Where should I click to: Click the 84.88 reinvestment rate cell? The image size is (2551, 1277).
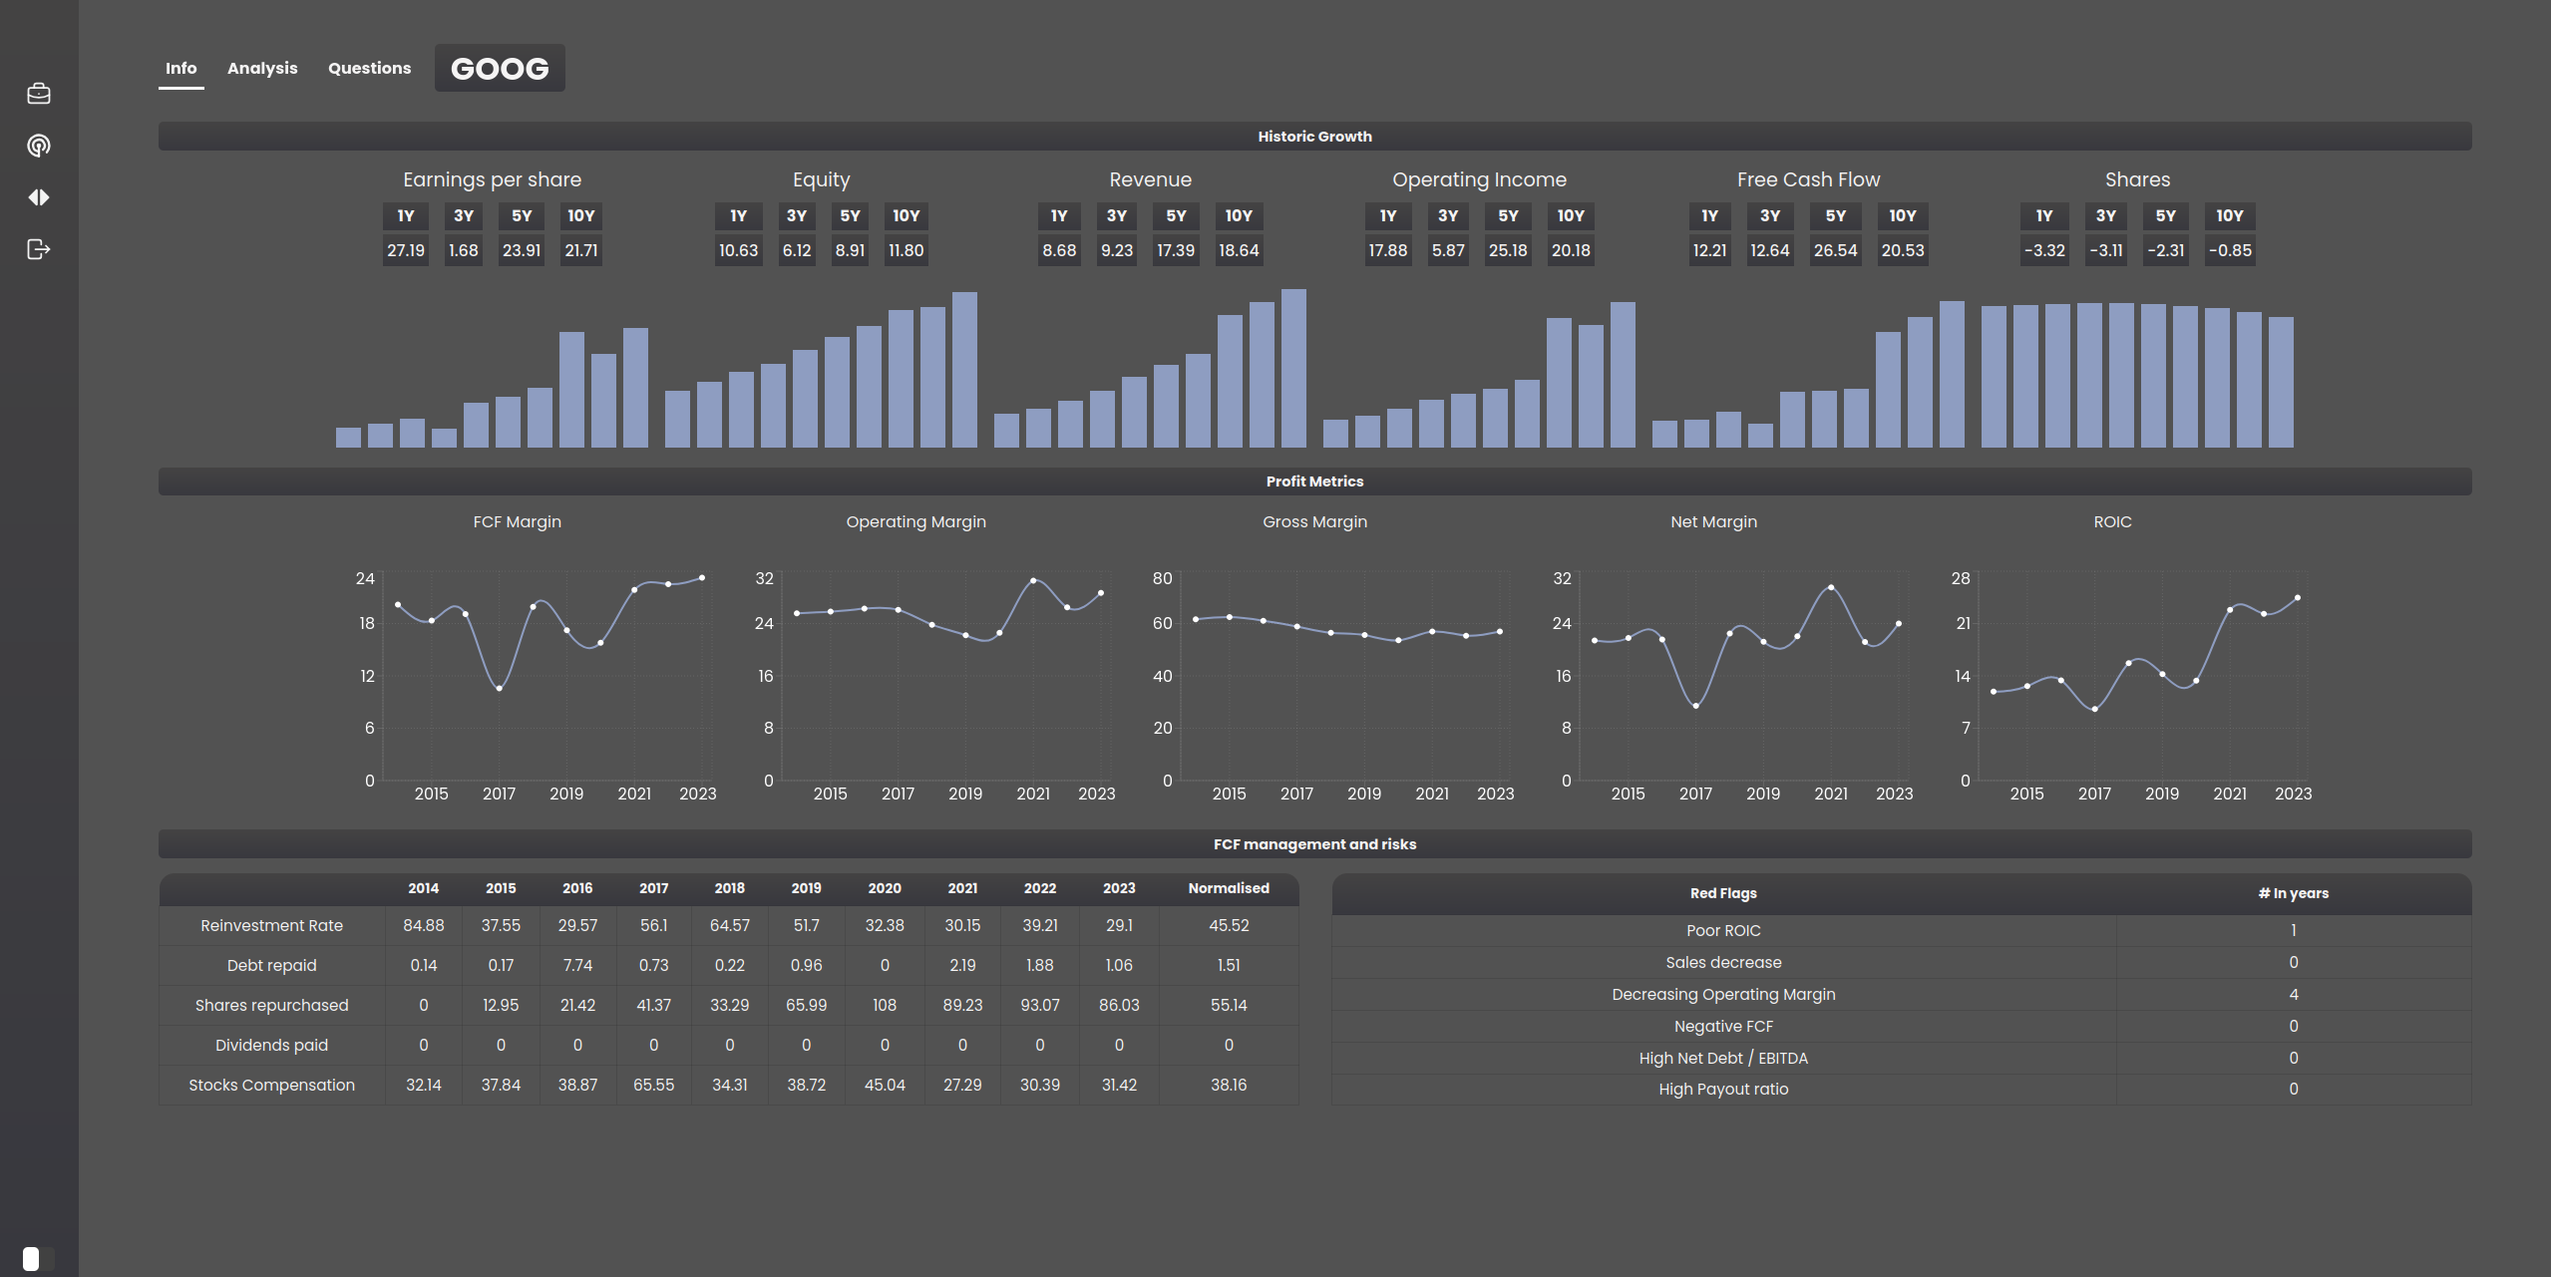[423, 925]
